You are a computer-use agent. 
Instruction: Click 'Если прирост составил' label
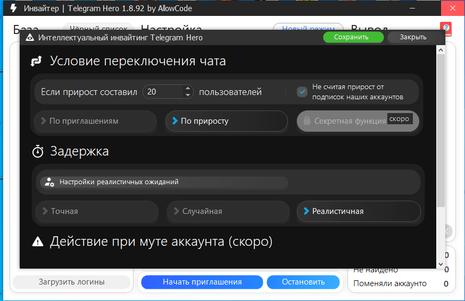(89, 92)
